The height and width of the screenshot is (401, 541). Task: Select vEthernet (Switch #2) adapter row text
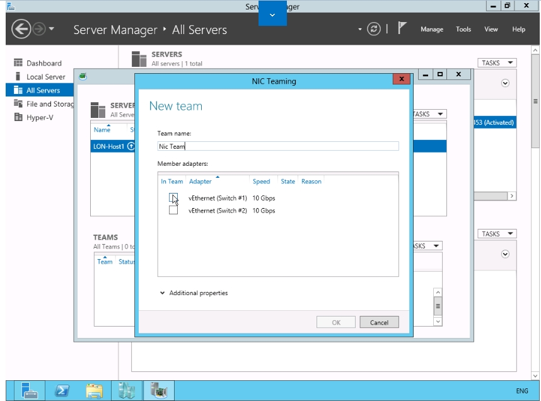click(x=218, y=211)
